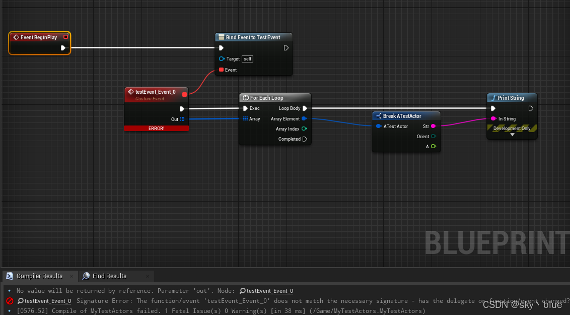This screenshot has width=570, height=315.
Task: Click Print String exec output pin
Action: (x=531, y=108)
